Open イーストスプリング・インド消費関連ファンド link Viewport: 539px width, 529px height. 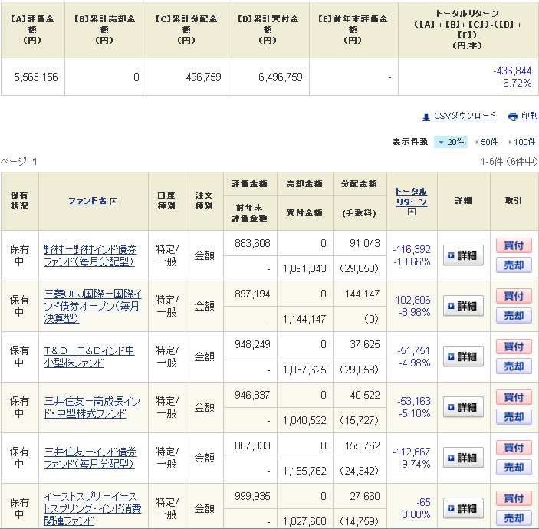[90, 509]
